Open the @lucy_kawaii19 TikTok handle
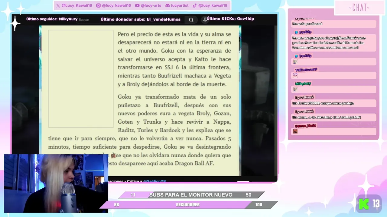Screen dimensions: 387x217 (213, 5)
